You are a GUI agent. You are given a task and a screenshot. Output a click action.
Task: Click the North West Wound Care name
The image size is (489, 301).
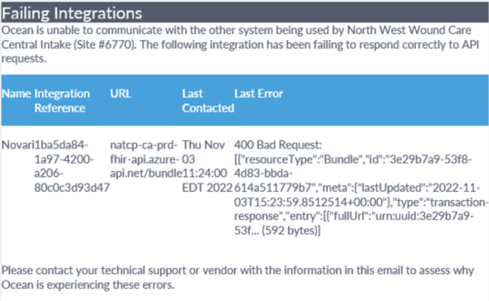pos(409,30)
